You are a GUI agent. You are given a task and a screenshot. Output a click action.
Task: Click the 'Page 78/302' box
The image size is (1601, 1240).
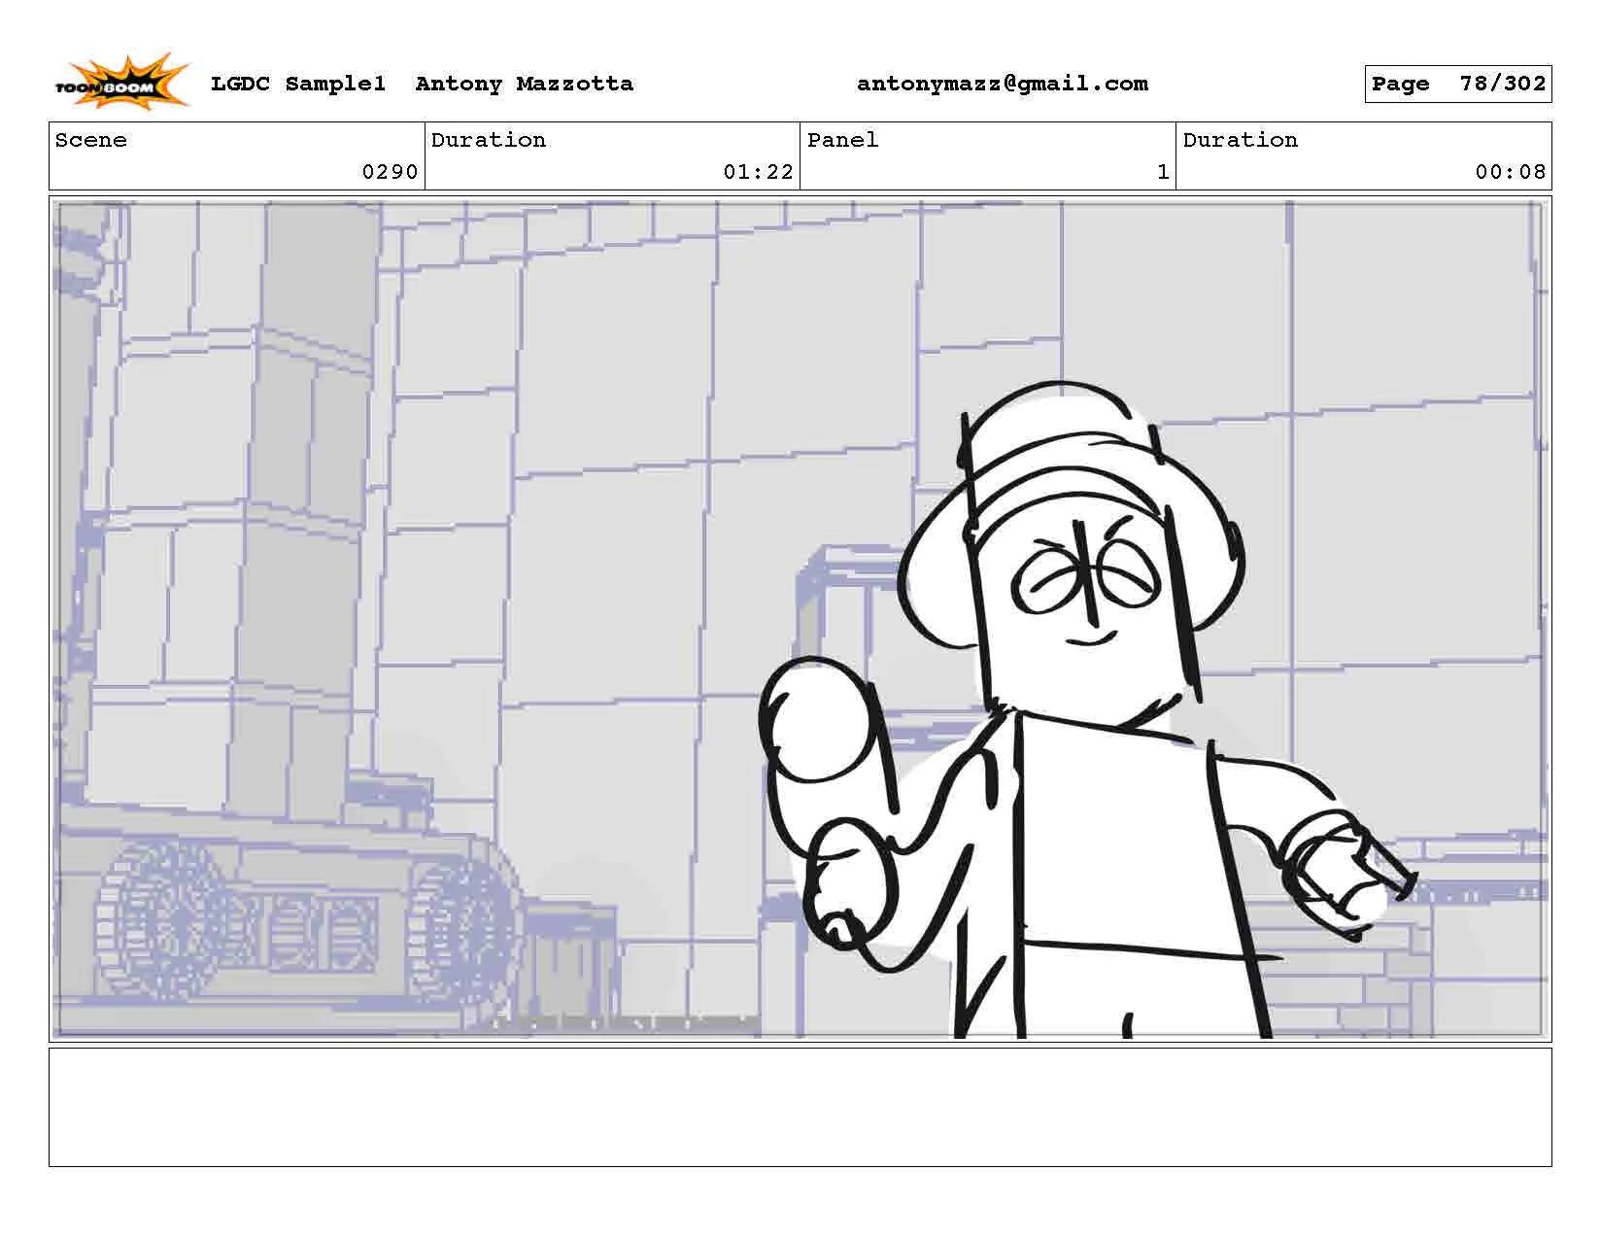[x=1457, y=84]
